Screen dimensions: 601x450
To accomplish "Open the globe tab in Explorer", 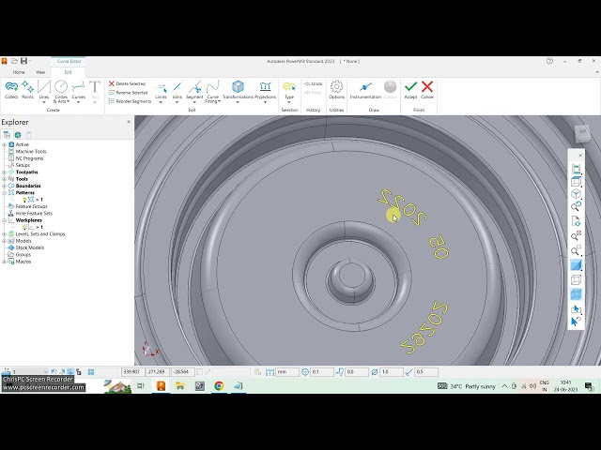I will [18, 135].
